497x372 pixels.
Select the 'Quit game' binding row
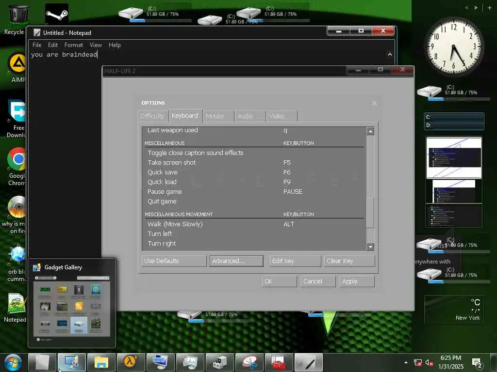click(x=254, y=201)
